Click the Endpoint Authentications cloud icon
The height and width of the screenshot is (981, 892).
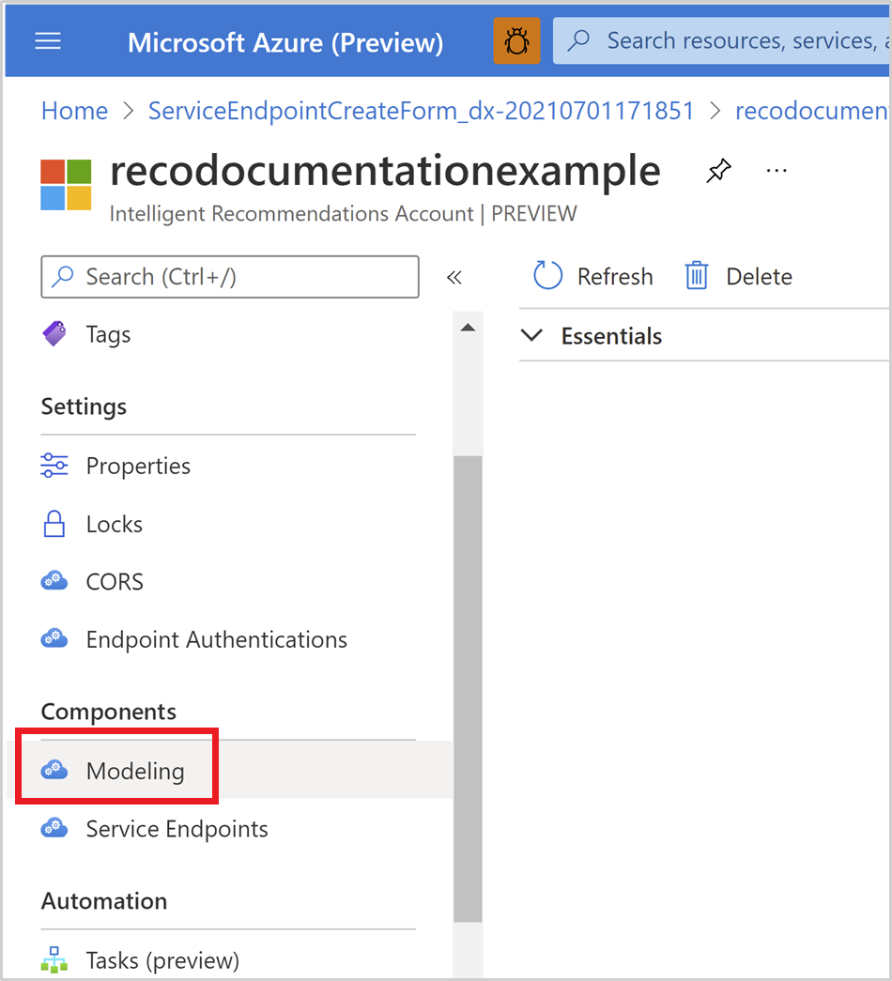pyautogui.click(x=54, y=638)
